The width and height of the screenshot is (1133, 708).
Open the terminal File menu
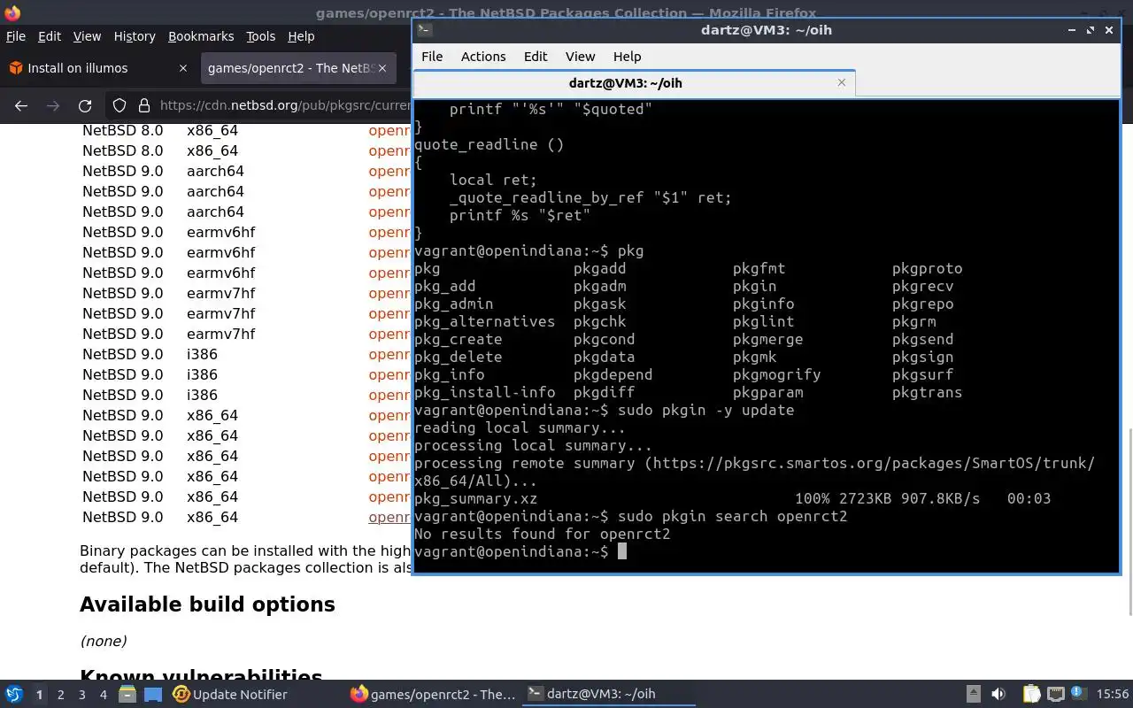pyautogui.click(x=432, y=56)
